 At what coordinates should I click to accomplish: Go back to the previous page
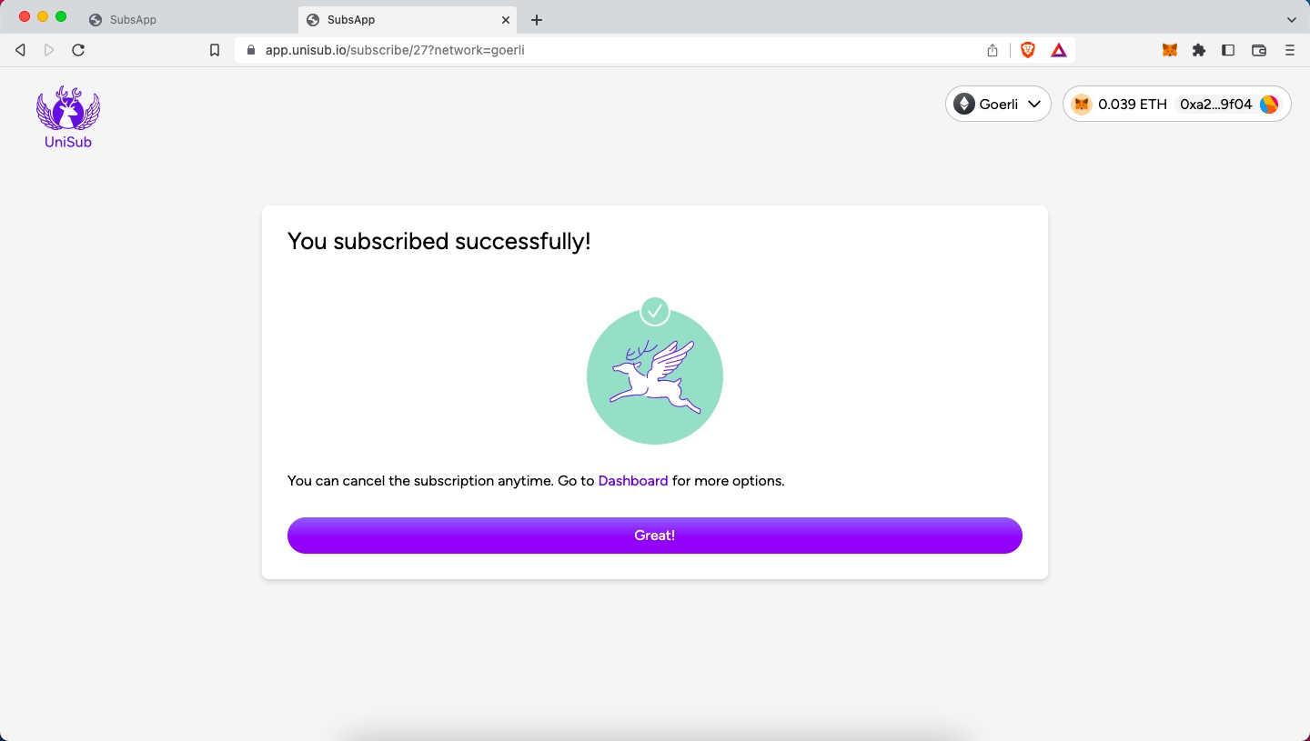coord(20,50)
